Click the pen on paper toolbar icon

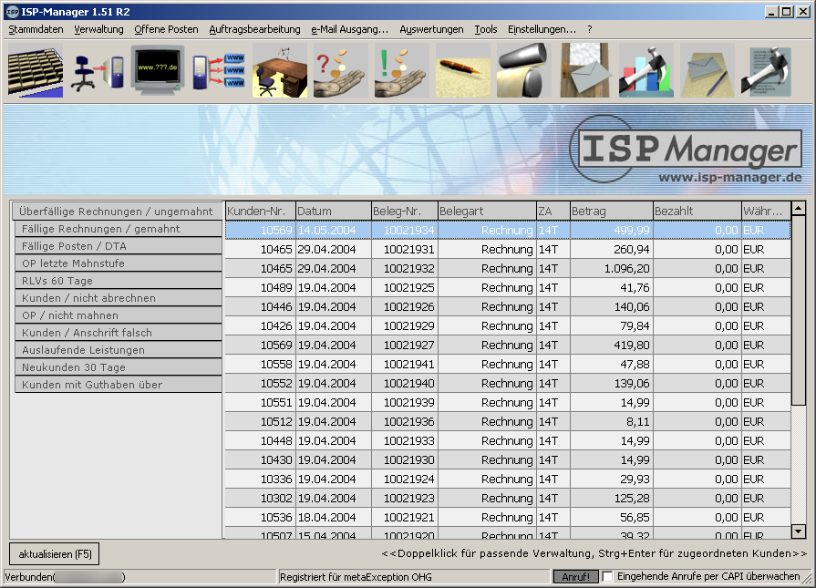(462, 71)
